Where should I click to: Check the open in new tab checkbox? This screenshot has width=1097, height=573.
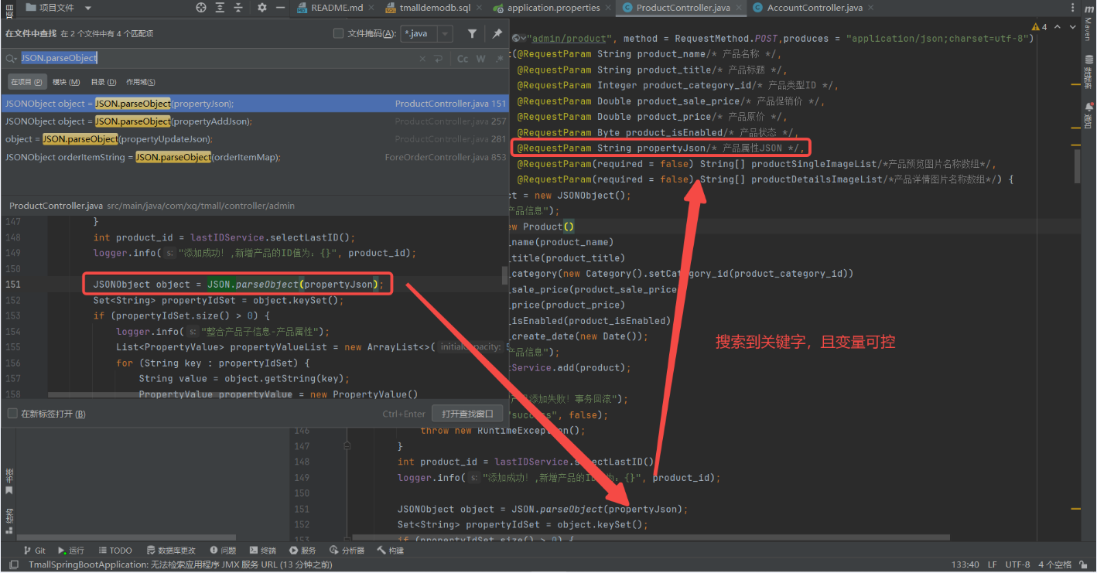click(12, 414)
